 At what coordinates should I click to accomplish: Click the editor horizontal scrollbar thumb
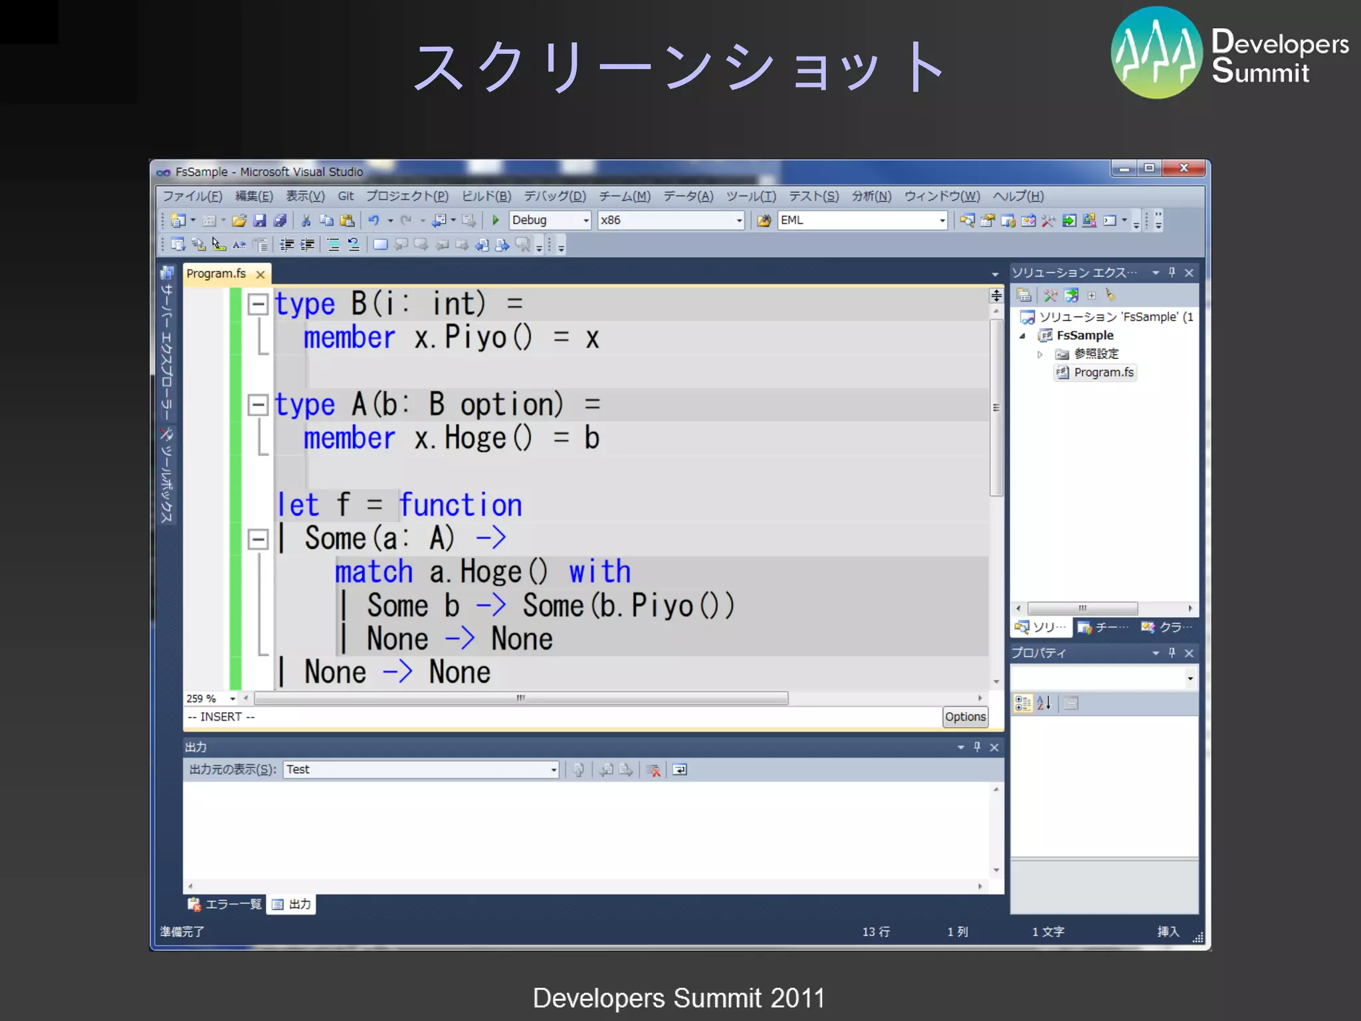pyautogui.click(x=521, y=698)
